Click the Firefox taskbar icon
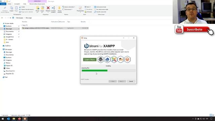 (x=19, y=119)
